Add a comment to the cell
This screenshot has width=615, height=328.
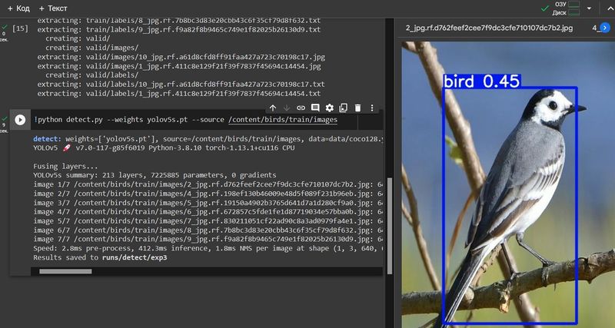[315, 108]
